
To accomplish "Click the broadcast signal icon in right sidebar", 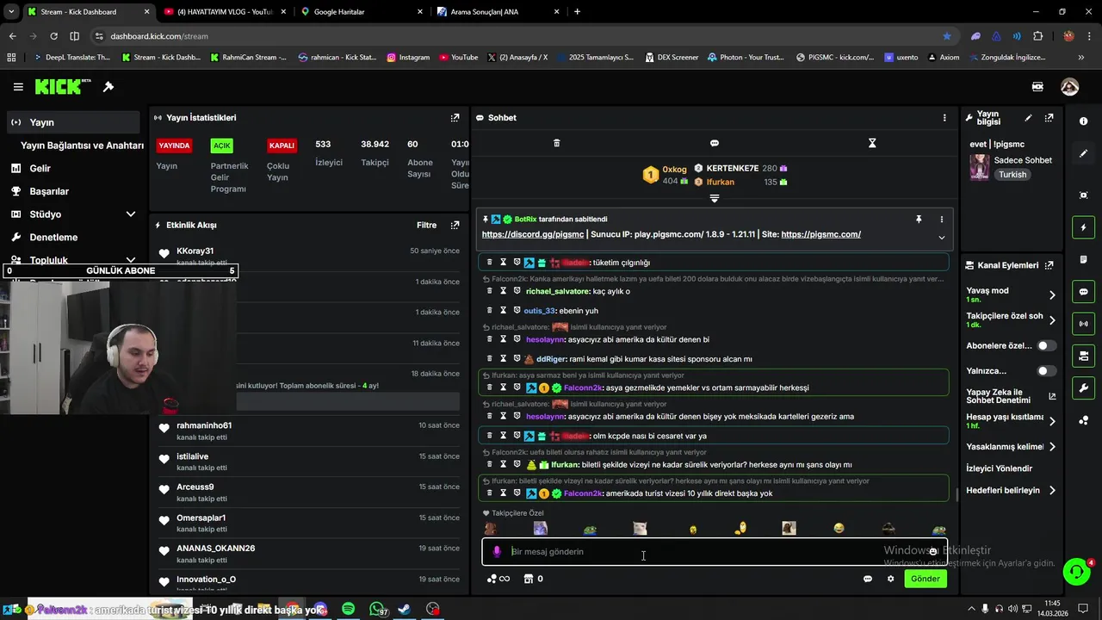I will click(x=1083, y=324).
